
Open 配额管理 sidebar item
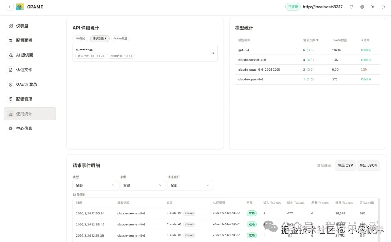click(30, 99)
